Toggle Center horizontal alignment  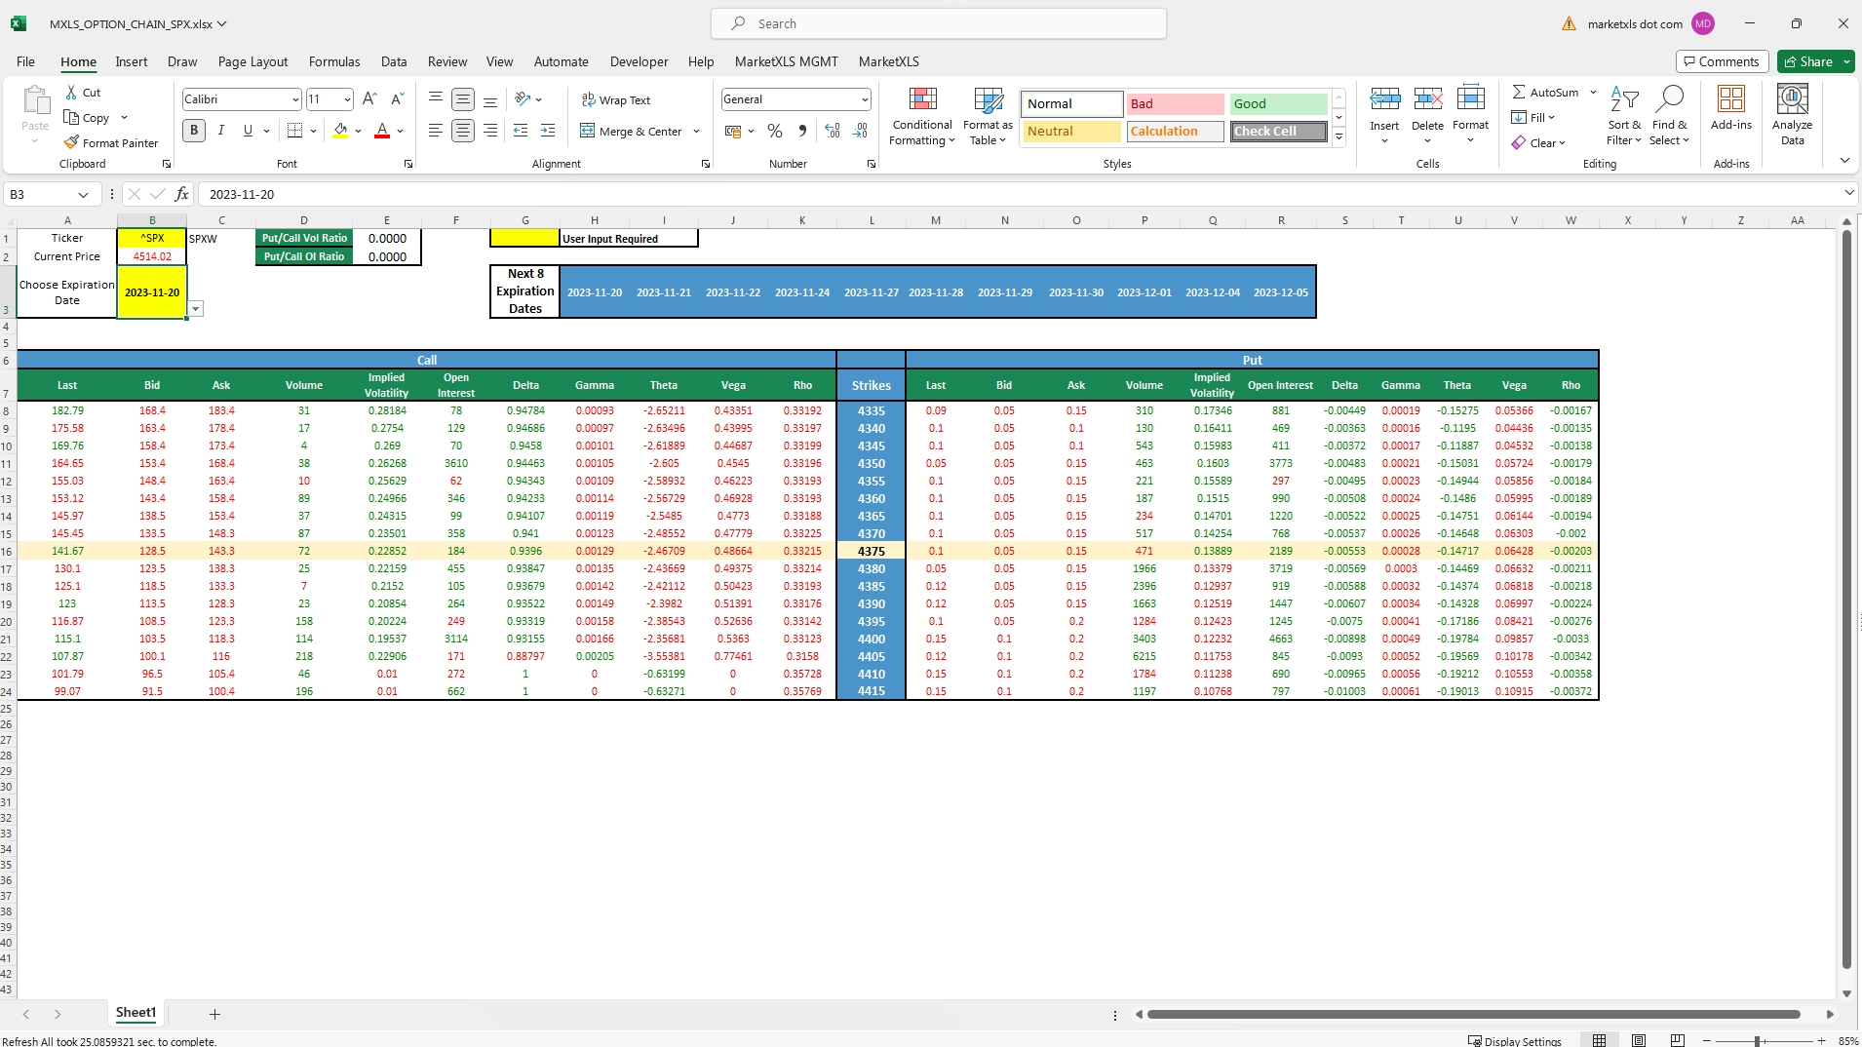pyautogui.click(x=463, y=130)
